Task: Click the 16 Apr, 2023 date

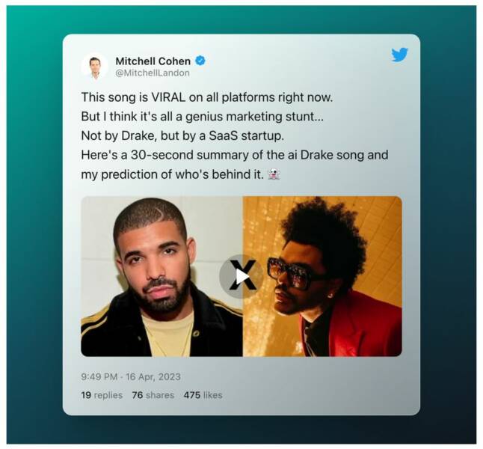Action: (x=153, y=377)
